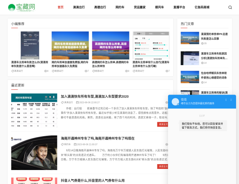Open article 加入滴滴快车所有车型 title
This screenshot has height=184, width=239.
(94, 96)
